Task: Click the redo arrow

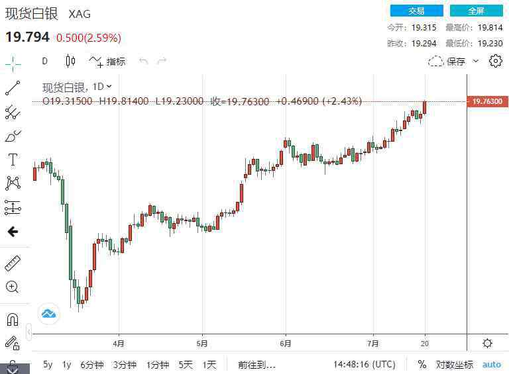Action: click(162, 61)
